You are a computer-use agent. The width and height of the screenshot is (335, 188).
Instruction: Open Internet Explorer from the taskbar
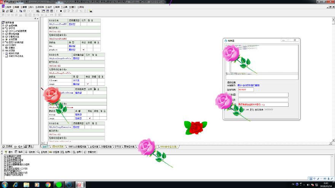point(16,184)
